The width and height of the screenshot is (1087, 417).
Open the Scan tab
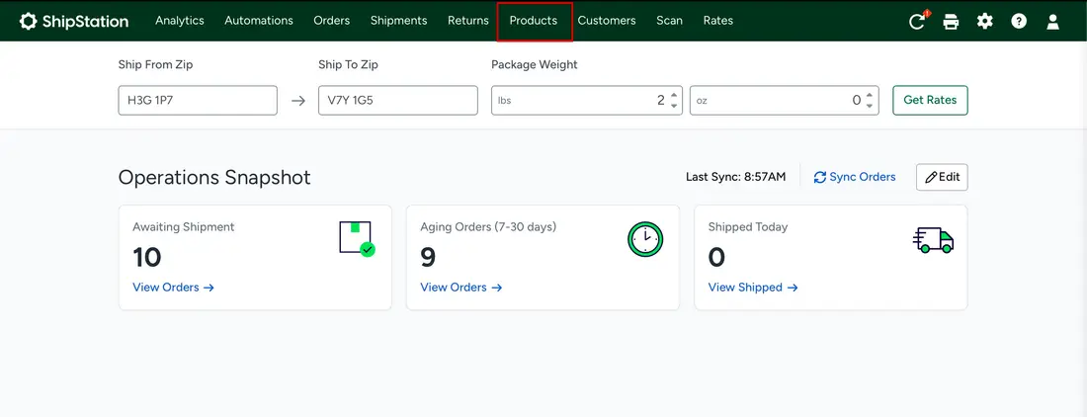click(x=670, y=21)
